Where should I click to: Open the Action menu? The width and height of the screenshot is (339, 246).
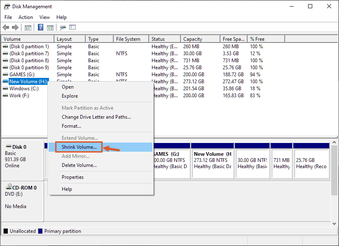[x=26, y=17]
